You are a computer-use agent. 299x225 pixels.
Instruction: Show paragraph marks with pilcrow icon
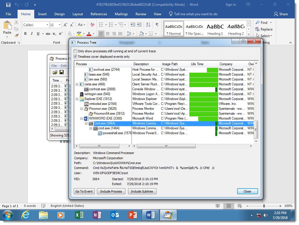157,25
